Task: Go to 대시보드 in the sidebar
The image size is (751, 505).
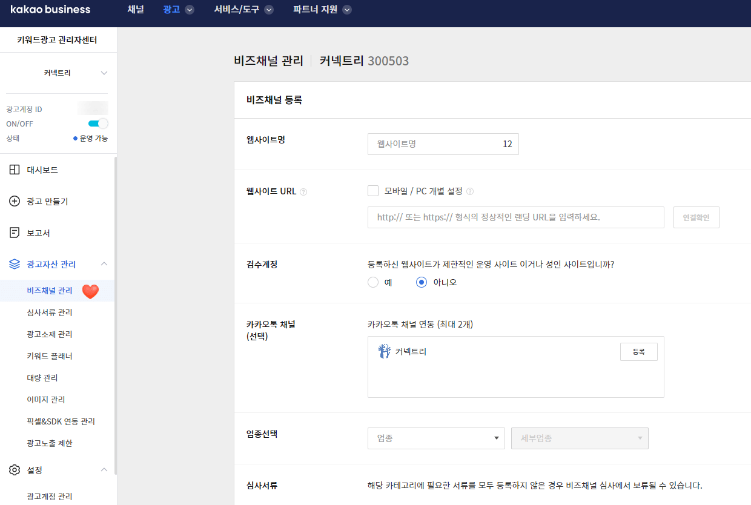Action: [42, 170]
